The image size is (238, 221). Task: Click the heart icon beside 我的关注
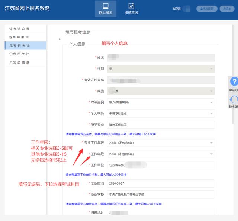(11, 54)
